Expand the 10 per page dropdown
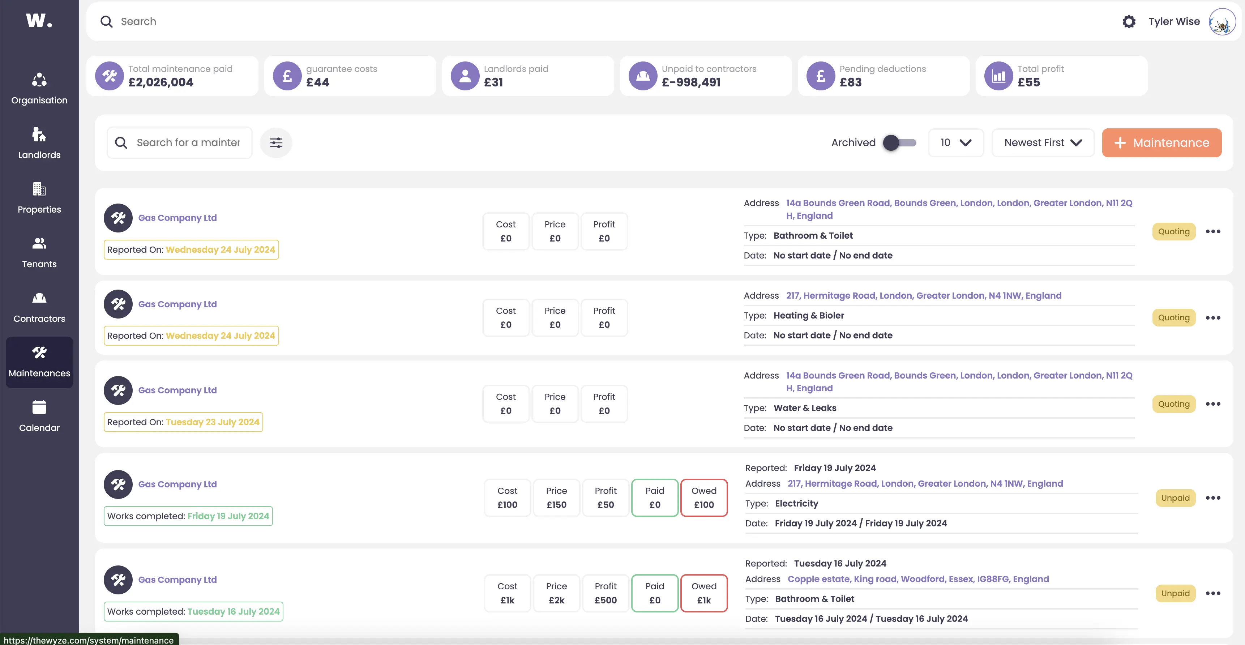The image size is (1245, 645). point(955,143)
